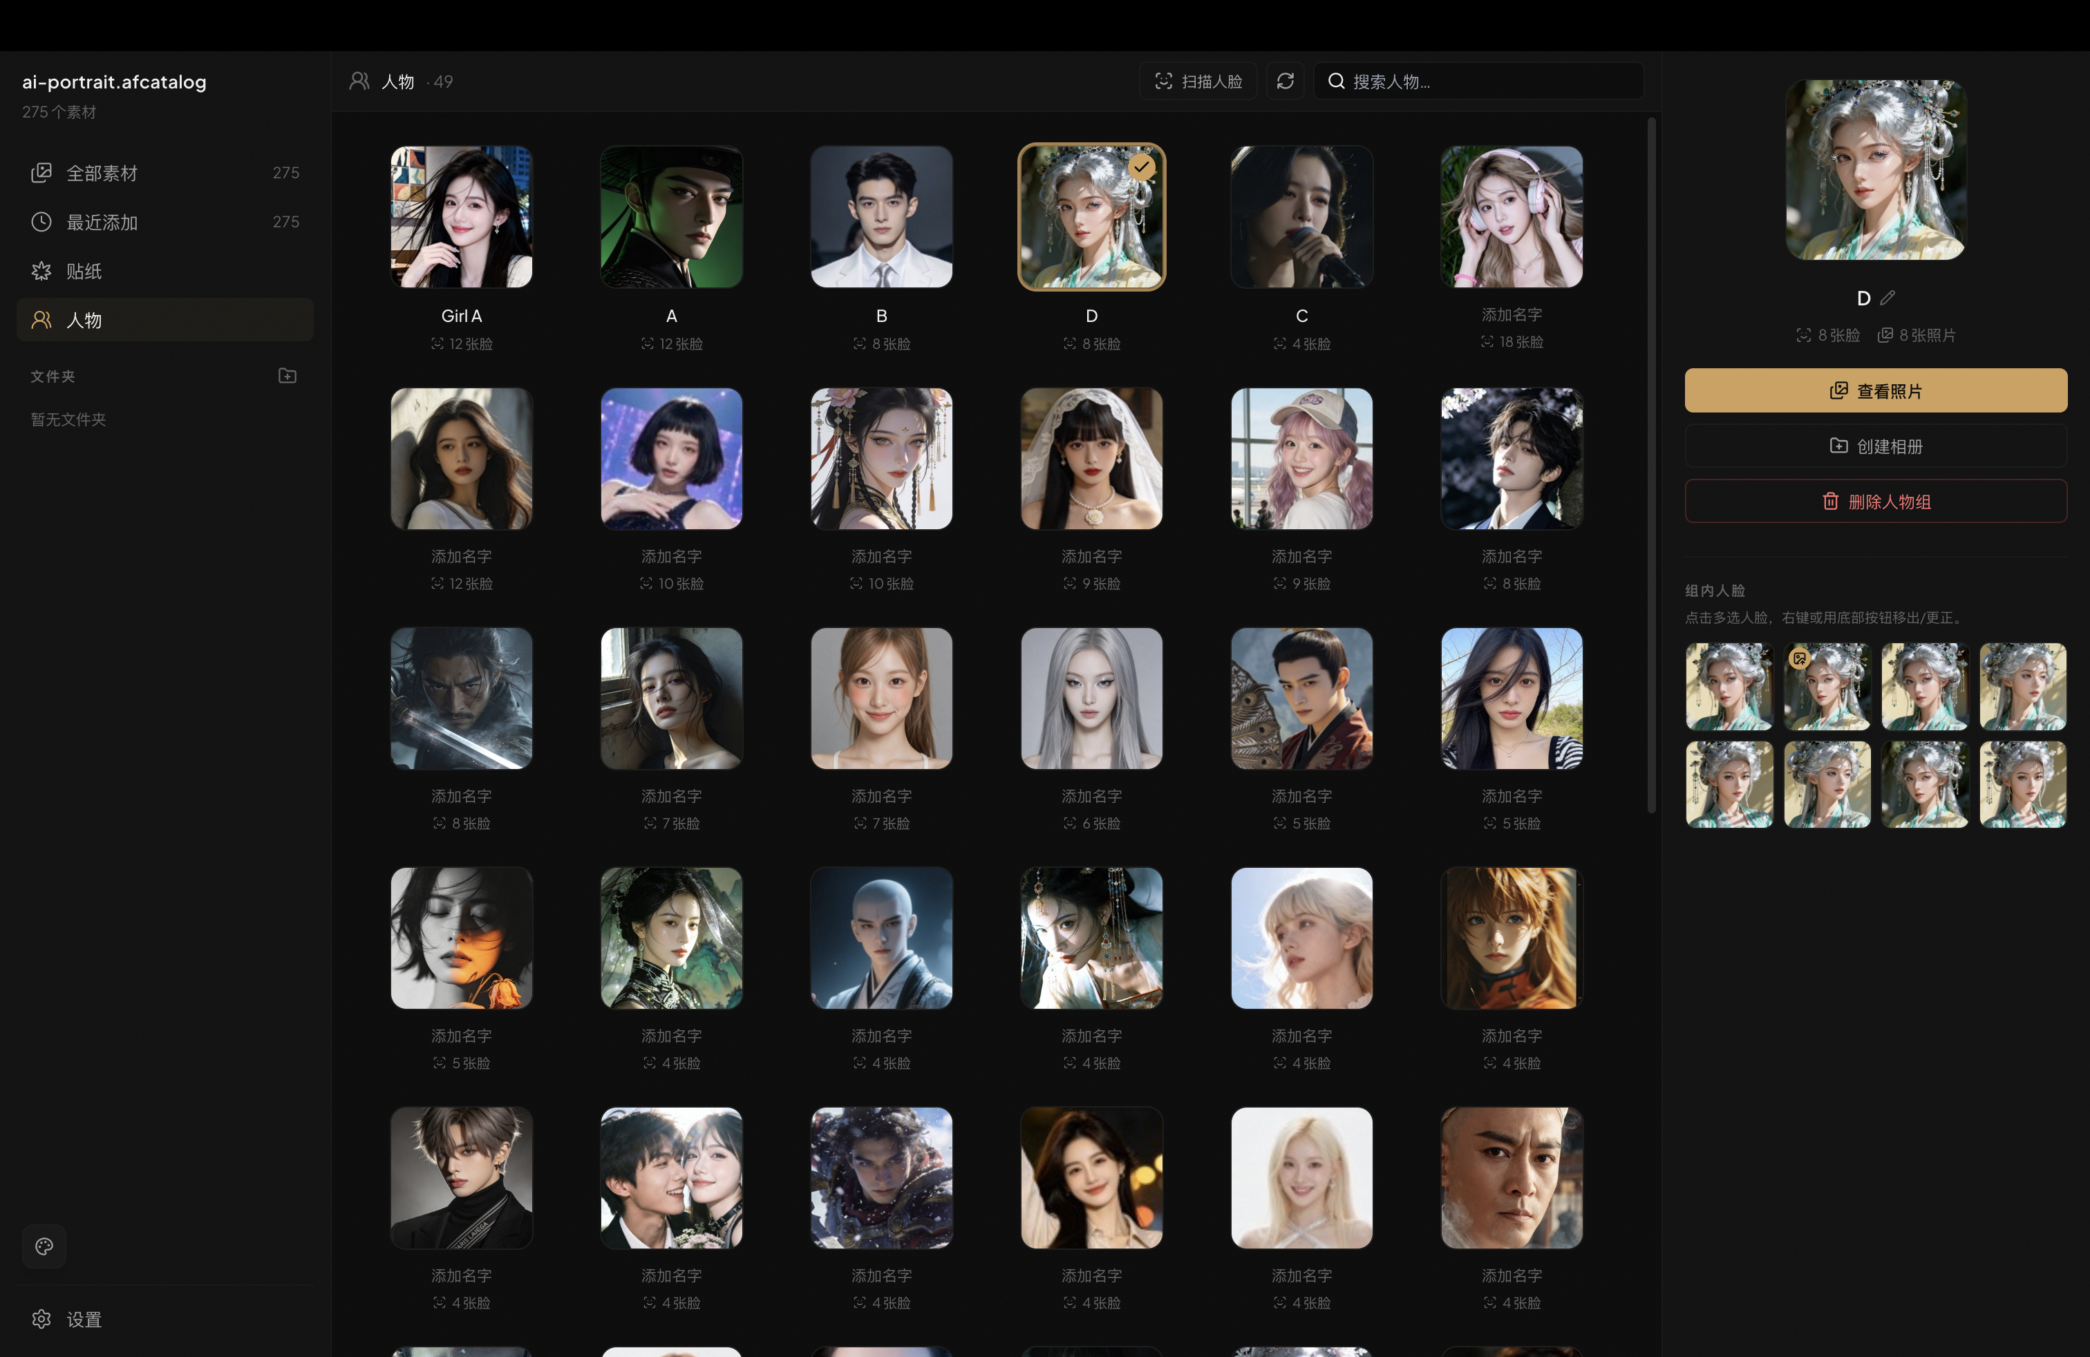Click the 删除人物组 button
The width and height of the screenshot is (2090, 1357).
[x=1876, y=501]
